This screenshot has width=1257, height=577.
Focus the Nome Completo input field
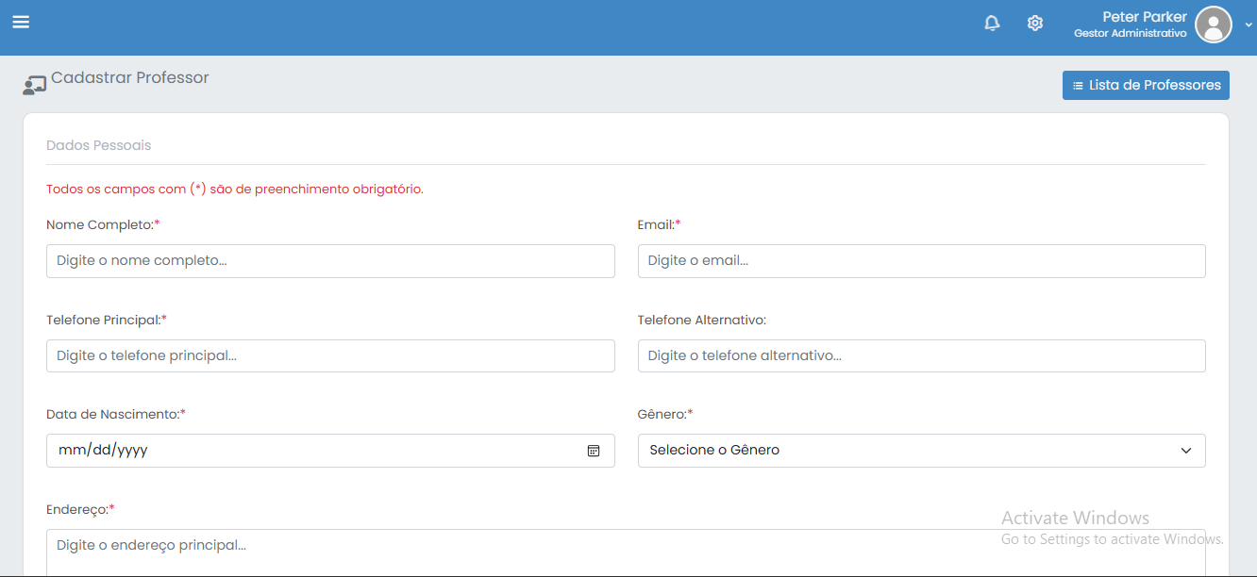tap(330, 261)
